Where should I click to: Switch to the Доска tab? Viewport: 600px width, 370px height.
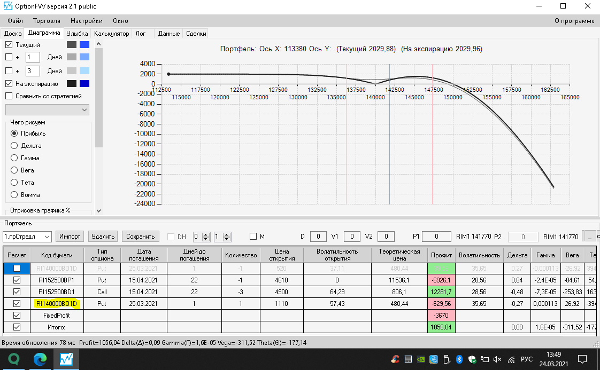point(13,34)
